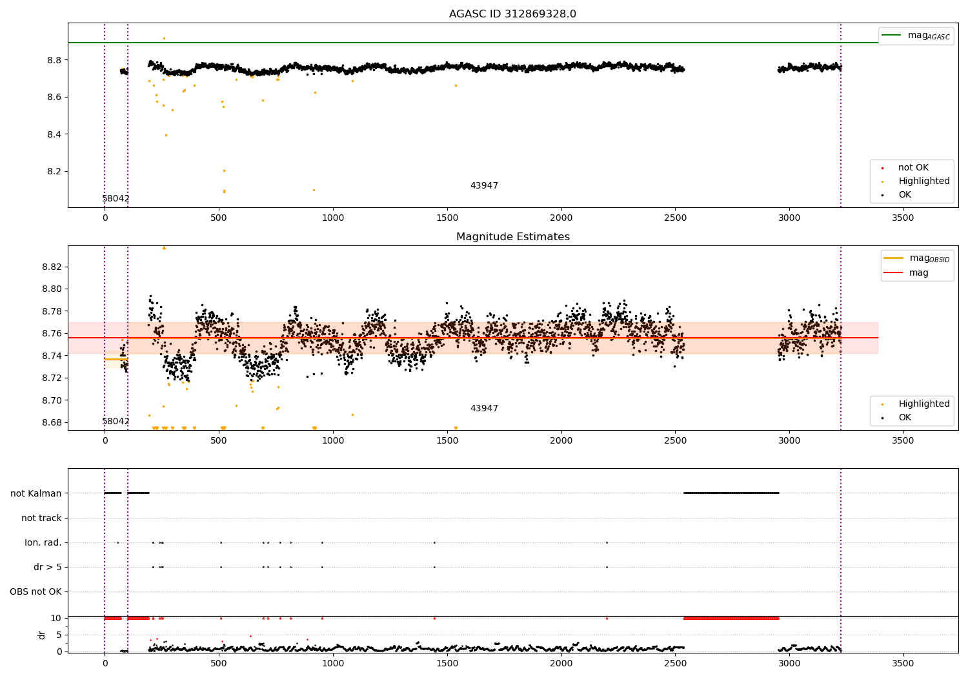968x678 pixels.
Task: Click the rotated 'dr' axis label in bottom plot
Action: (x=42, y=635)
